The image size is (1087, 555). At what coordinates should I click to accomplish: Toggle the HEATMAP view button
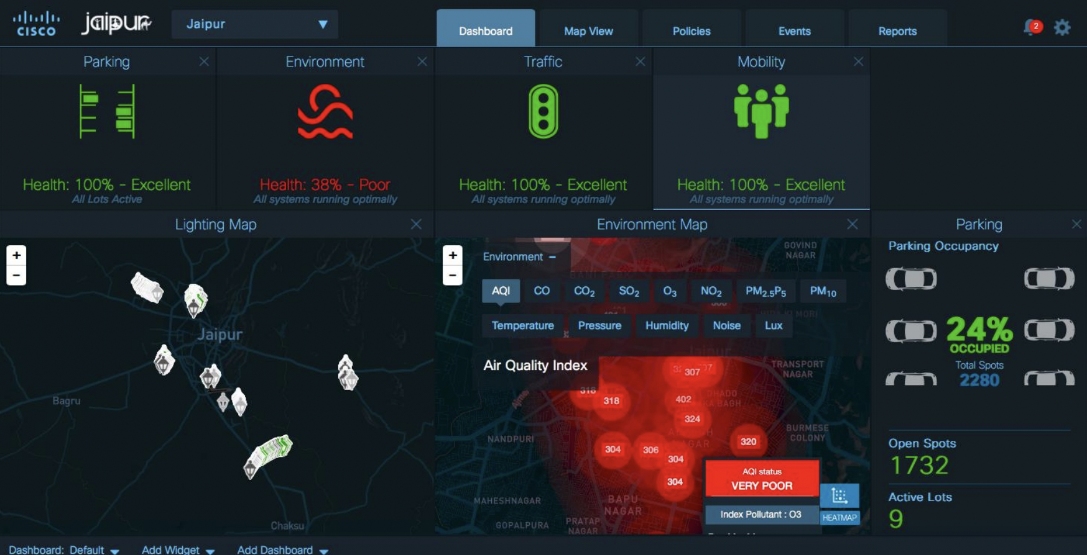click(x=840, y=517)
